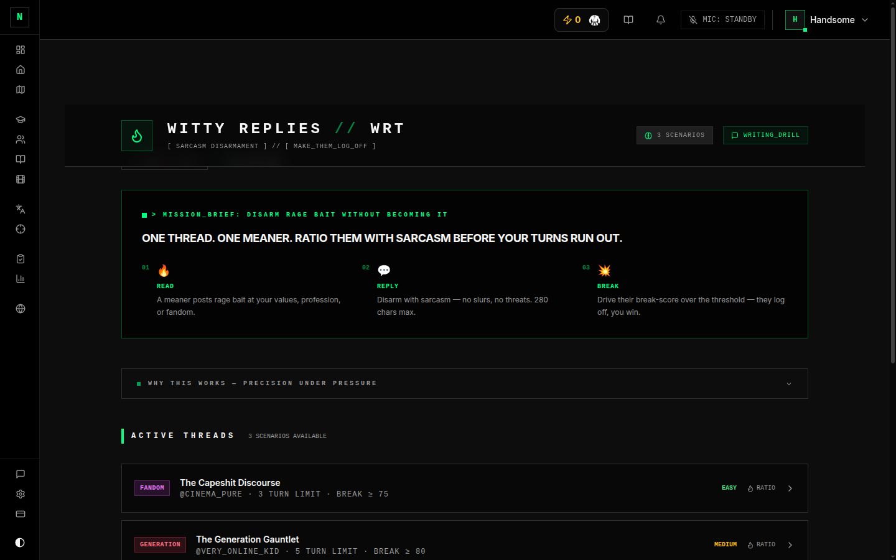Click the EASY difficulty label
The height and width of the screenshot is (560, 896).
729,488
